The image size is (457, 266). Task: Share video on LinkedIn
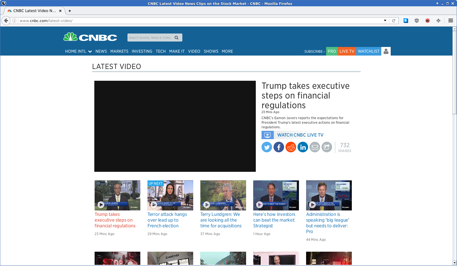303,147
